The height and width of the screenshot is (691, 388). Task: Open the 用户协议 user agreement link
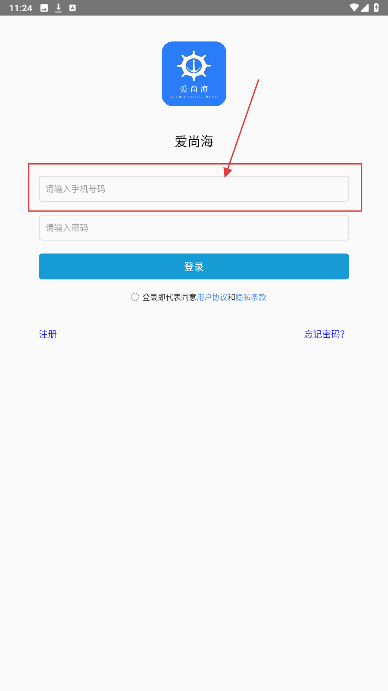coord(212,297)
